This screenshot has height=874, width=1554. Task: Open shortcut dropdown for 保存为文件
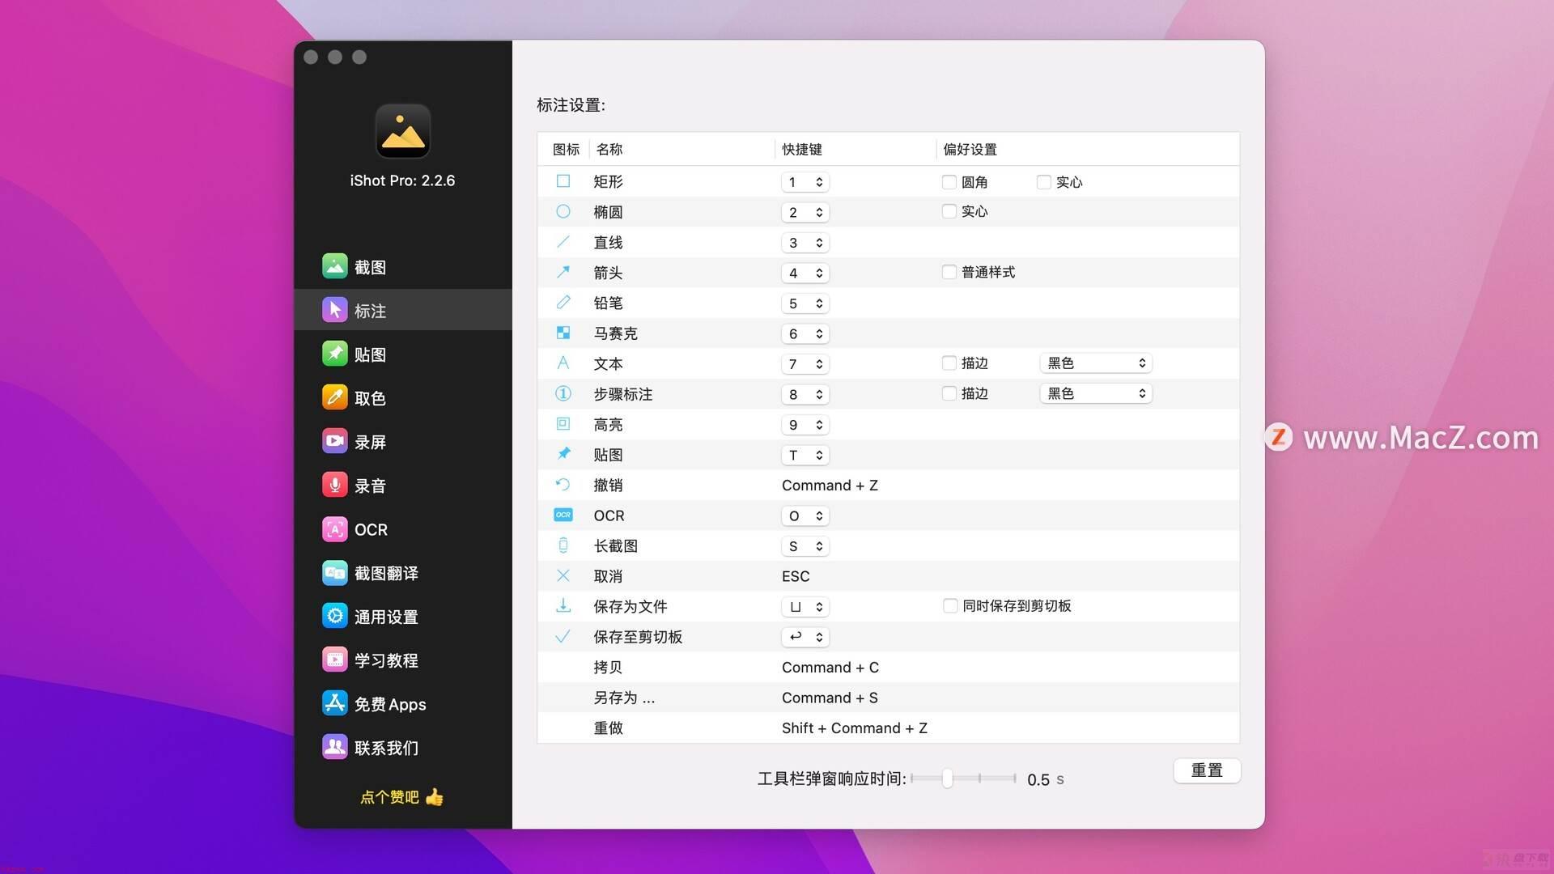coord(805,607)
